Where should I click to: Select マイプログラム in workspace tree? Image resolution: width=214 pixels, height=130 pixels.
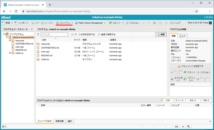point(17,34)
